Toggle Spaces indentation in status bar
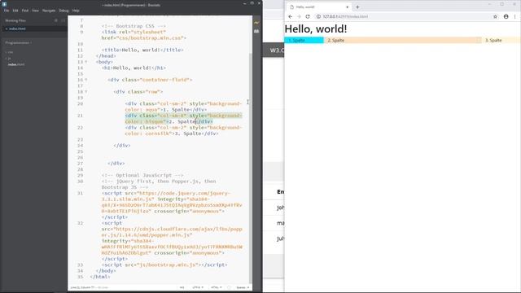Viewport: 521px width, 293px height. [x=243, y=287]
